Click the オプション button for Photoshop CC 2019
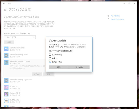139x109 pixels. (37, 74)
